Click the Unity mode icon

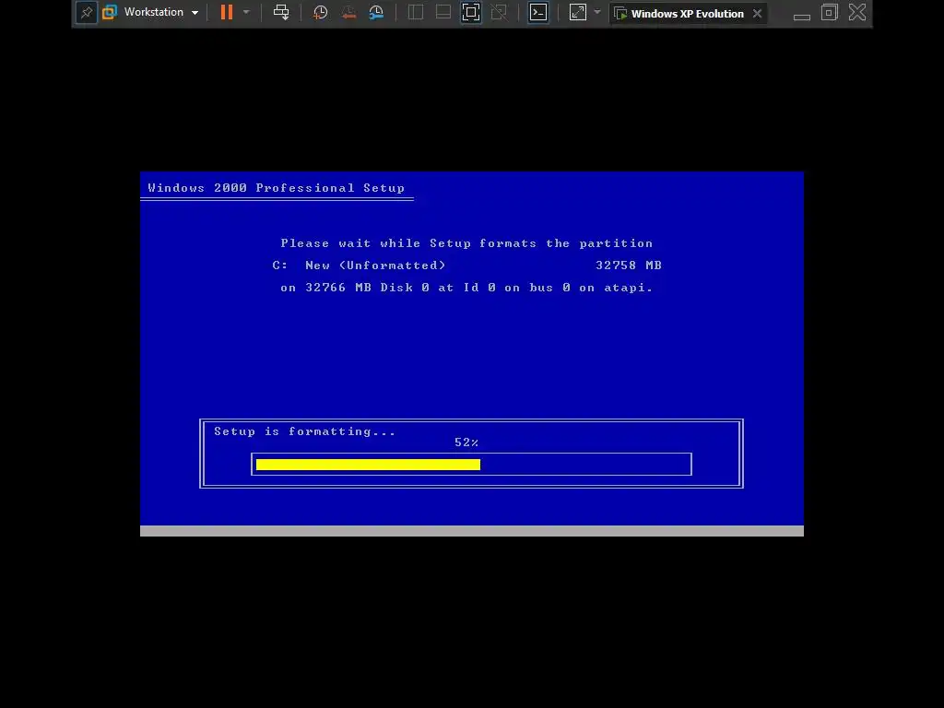tap(499, 12)
